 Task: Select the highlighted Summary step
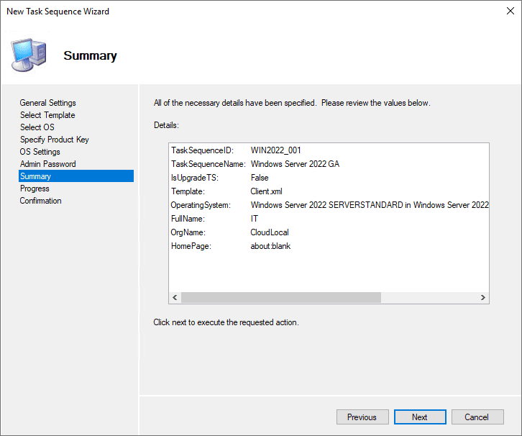click(76, 176)
